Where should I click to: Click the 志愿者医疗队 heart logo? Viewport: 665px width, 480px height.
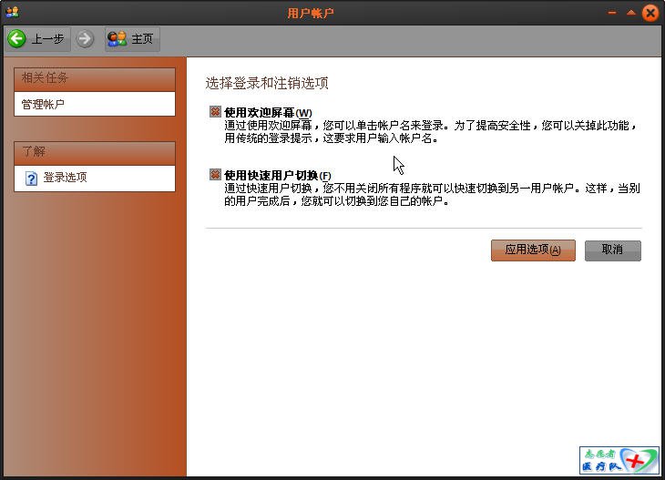point(619,461)
